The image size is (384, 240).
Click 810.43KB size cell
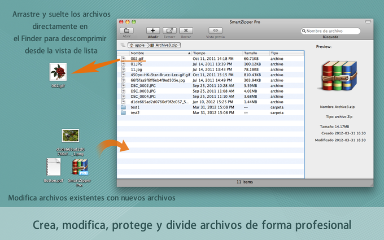pos(252,75)
